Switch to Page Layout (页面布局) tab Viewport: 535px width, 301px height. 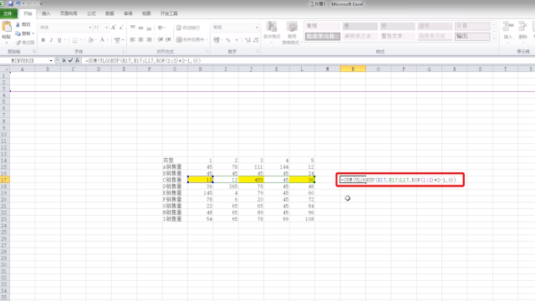click(69, 13)
